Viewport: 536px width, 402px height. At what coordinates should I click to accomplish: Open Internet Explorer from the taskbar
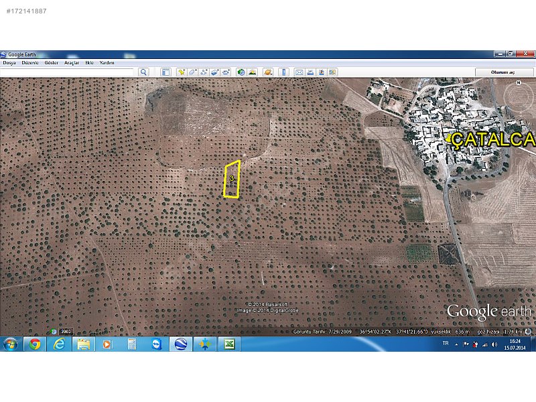click(59, 344)
